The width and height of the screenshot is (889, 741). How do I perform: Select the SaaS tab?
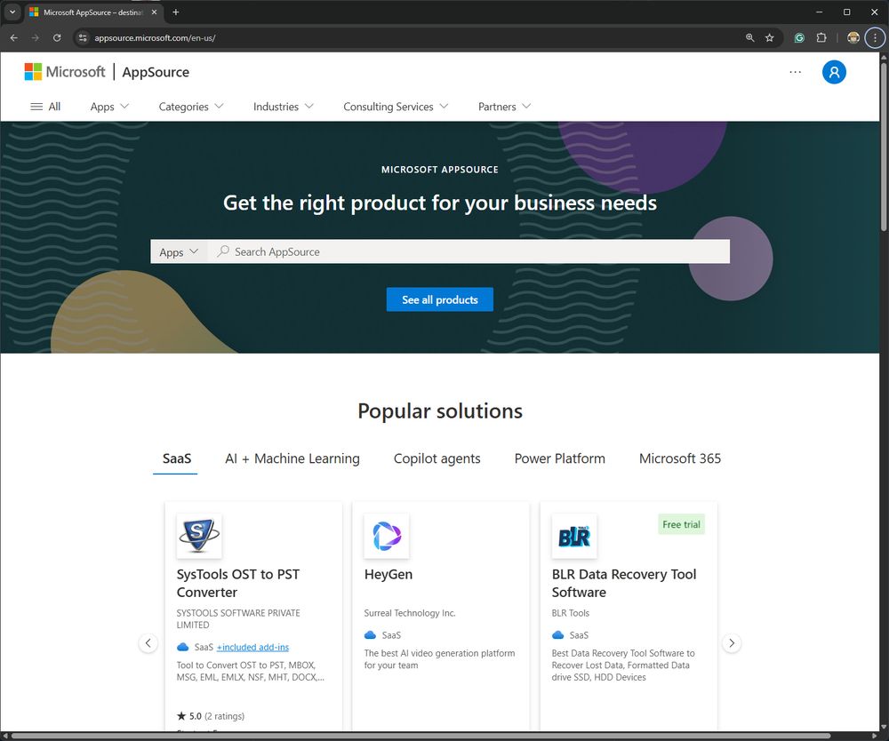coord(176,458)
